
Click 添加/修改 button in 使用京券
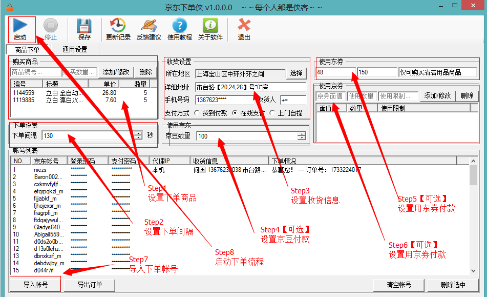(x=437, y=96)
